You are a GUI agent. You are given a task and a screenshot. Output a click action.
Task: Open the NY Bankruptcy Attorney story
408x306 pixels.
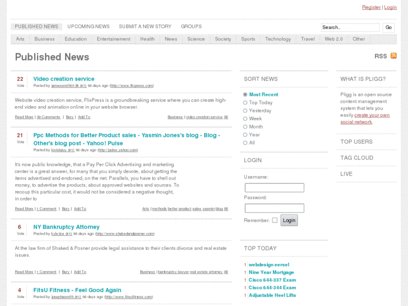66,227
